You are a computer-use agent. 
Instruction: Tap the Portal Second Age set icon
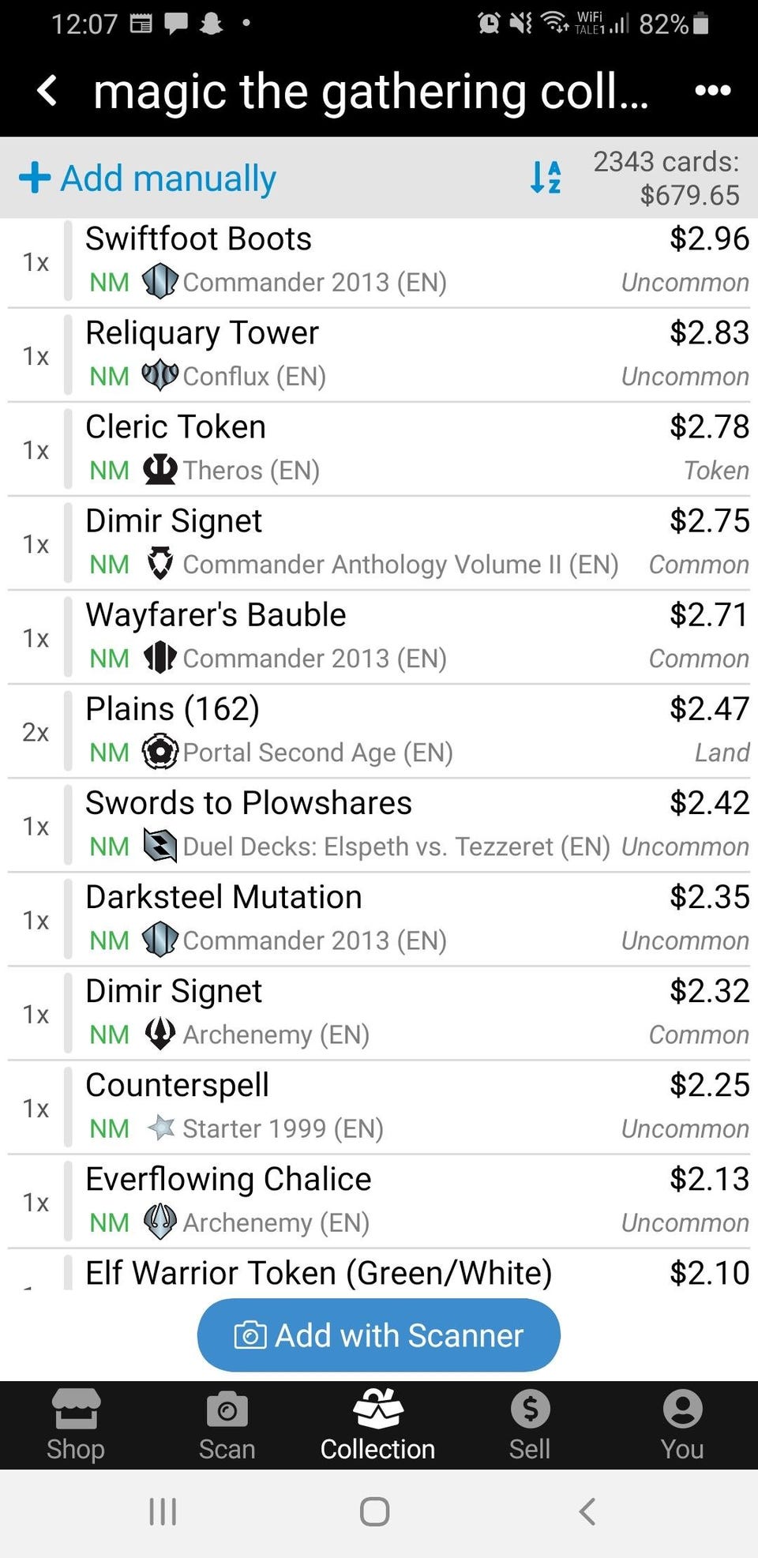pos(159,752)
